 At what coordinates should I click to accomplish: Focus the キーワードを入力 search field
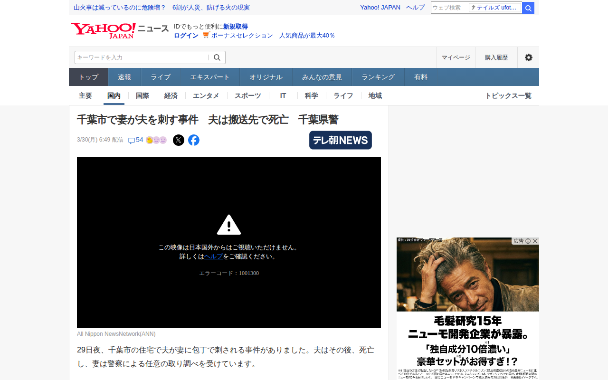click(x=142, y=57)
